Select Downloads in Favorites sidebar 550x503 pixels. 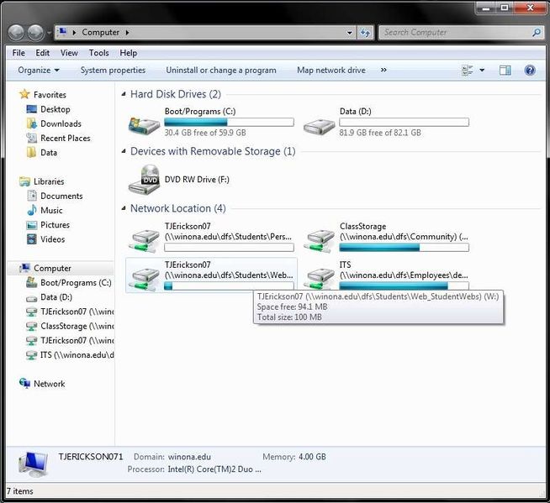[61, 123]
